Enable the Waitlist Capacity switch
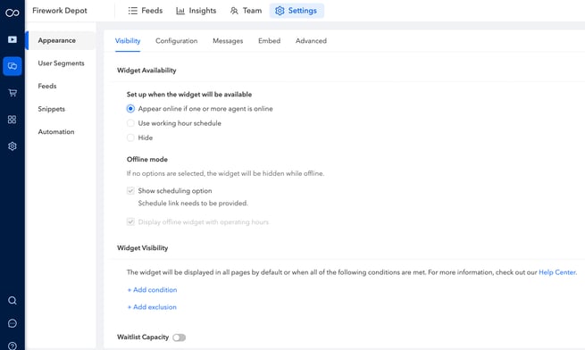The height and width of the screenshot is (350, 585). pos(180,337)
